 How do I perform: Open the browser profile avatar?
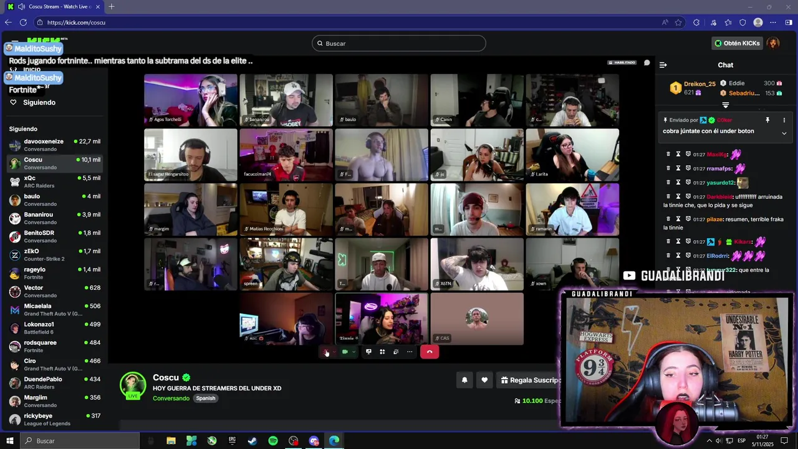(758, 22)
